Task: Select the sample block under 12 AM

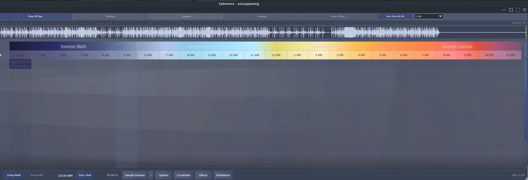Action: pos(20,64)
